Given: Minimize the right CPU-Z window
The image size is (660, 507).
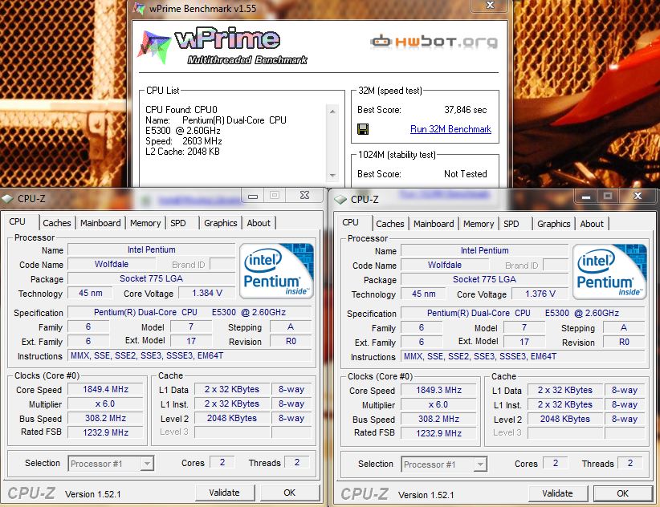Looking at the screenshot, I should 585,197.
